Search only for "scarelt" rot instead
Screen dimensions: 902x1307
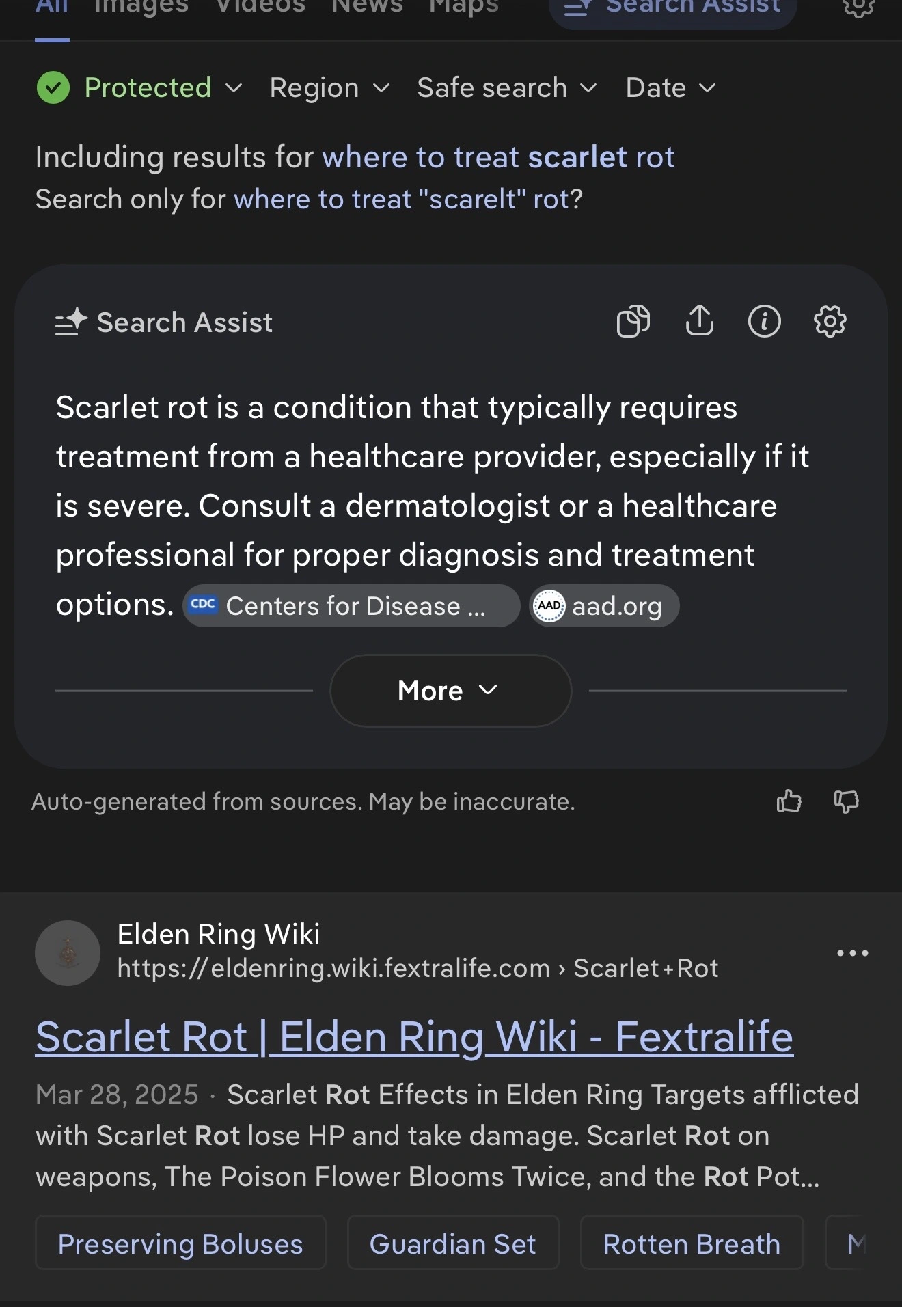click(x=407, y=200)
